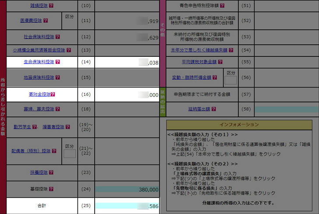319x214 pixels.
Task: Click the help icon next to 寄附金控除
Action: [53, 94]
